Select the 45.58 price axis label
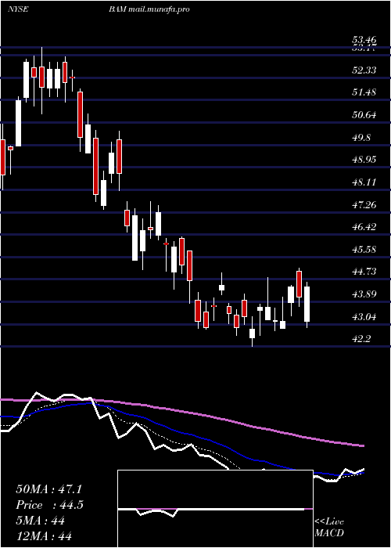391x548 pixels. coord(364,250)
